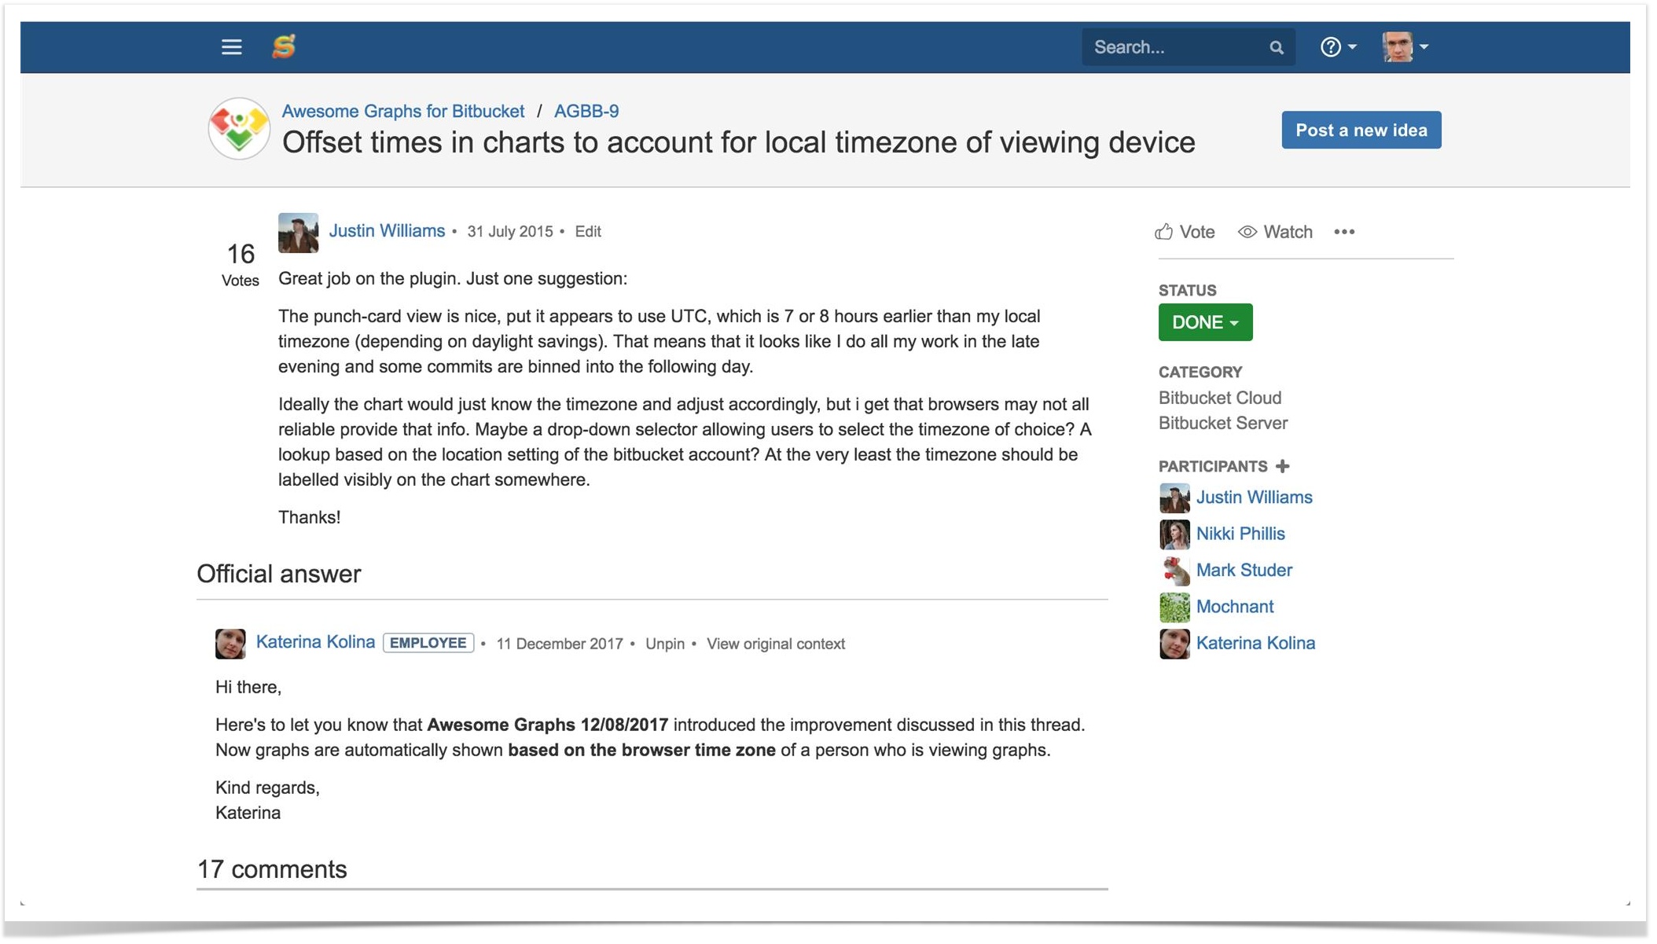This screenshot has height=944, width=1657.
Task: Click the 17 comments heading
Action: (271, 869)
